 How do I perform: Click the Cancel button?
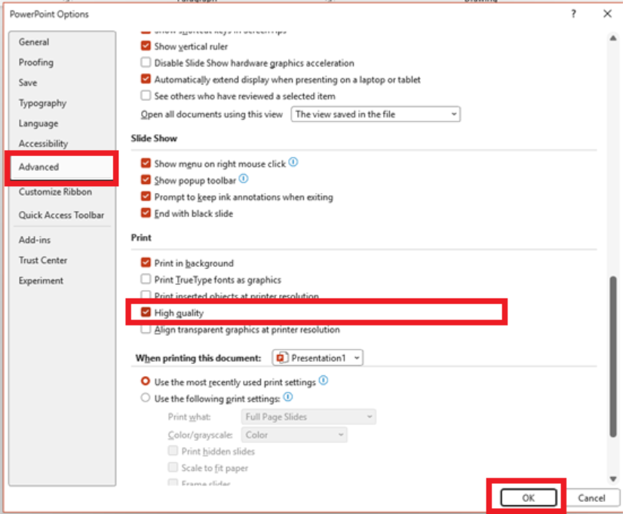pos(591,497)
